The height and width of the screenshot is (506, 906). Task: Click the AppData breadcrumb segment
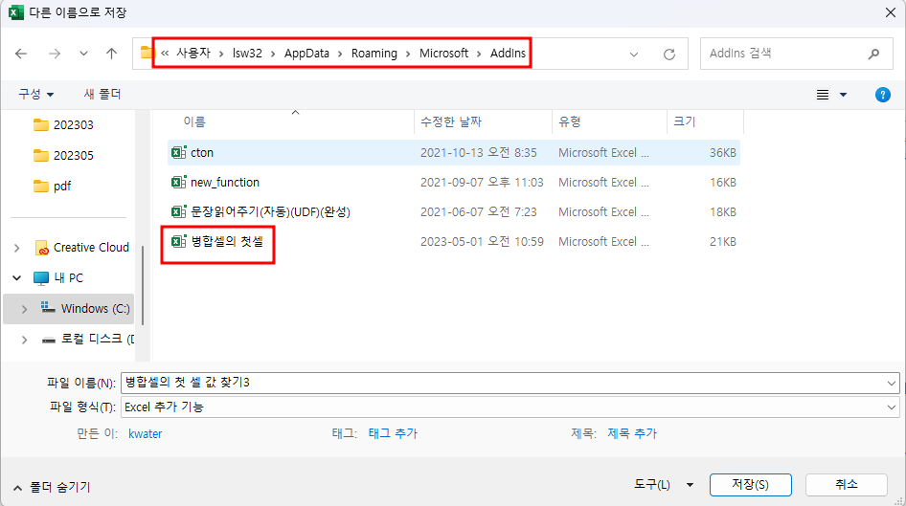coord(306,53)
